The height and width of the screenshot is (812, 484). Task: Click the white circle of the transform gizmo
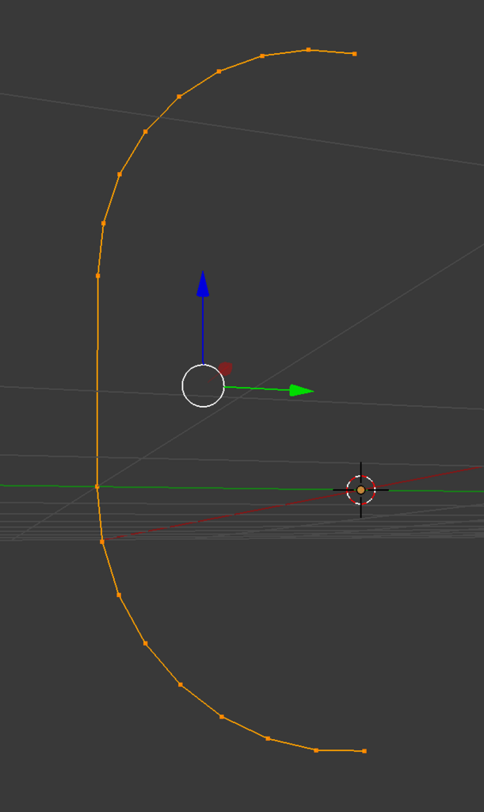(x=204, y=386)
